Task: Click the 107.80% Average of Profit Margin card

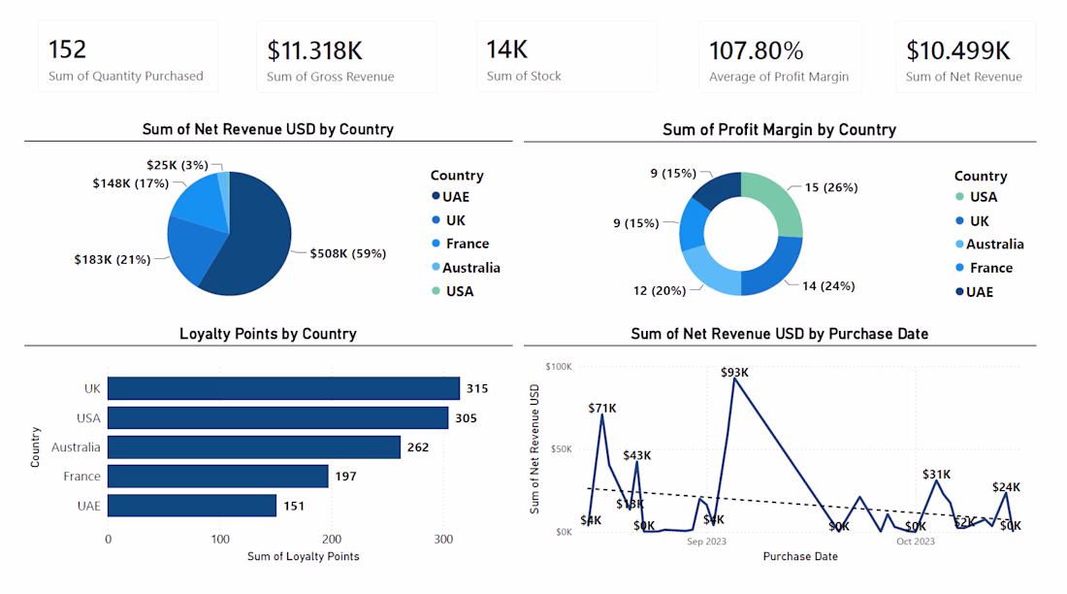Action: tap(780, 56)
